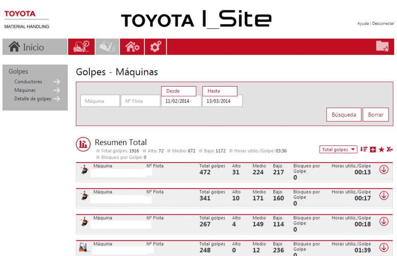Click Alto value 31 in first row
Viewport: 397px width, 256px height.
[x=236, y=172]
